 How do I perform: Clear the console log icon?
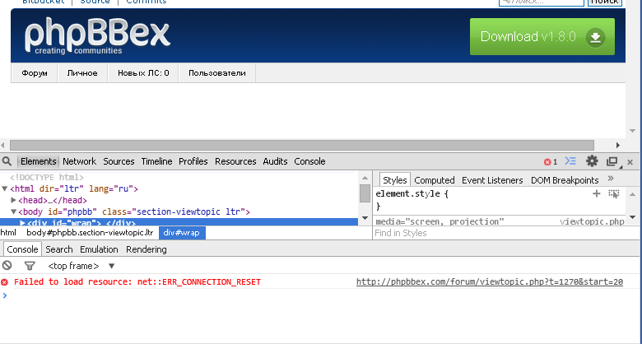click(7, 266)
